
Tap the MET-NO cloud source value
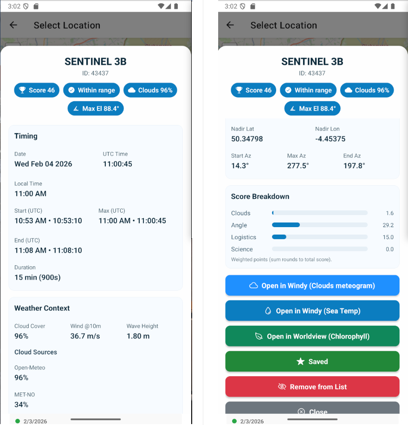[x=21, y=405]
